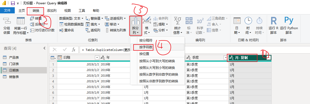Click the 透视列 button

tap(93, 30)
